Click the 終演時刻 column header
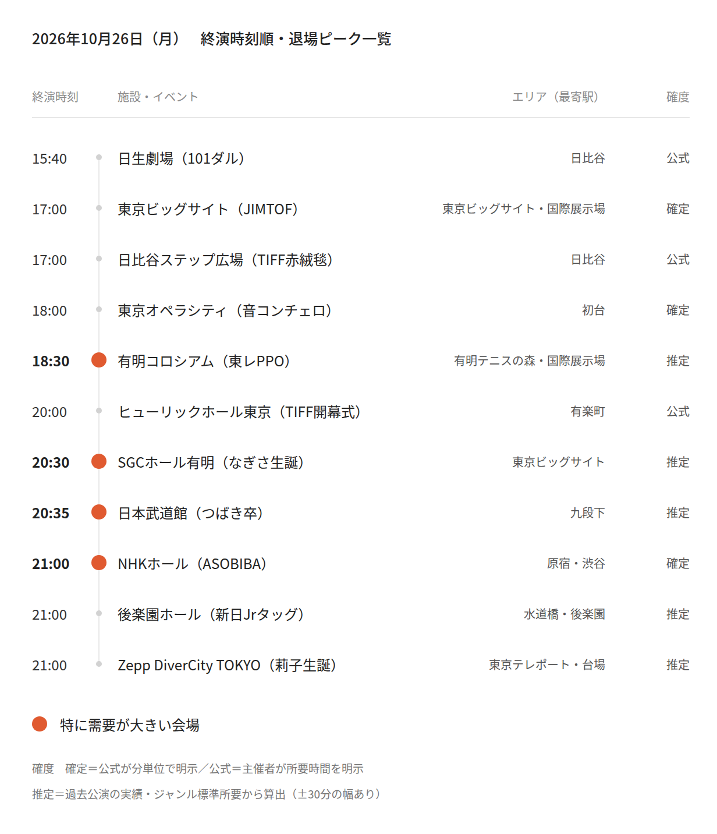 (55, 97)
